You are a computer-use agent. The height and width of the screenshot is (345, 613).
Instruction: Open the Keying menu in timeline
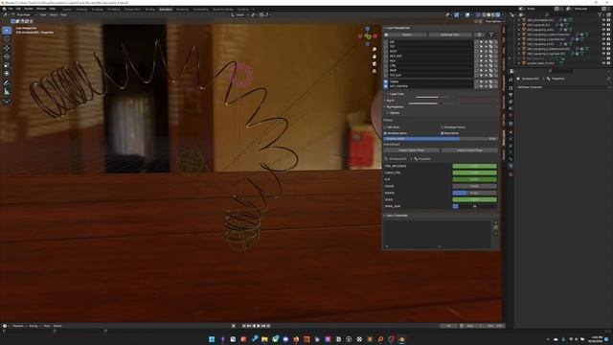point(34,326)
